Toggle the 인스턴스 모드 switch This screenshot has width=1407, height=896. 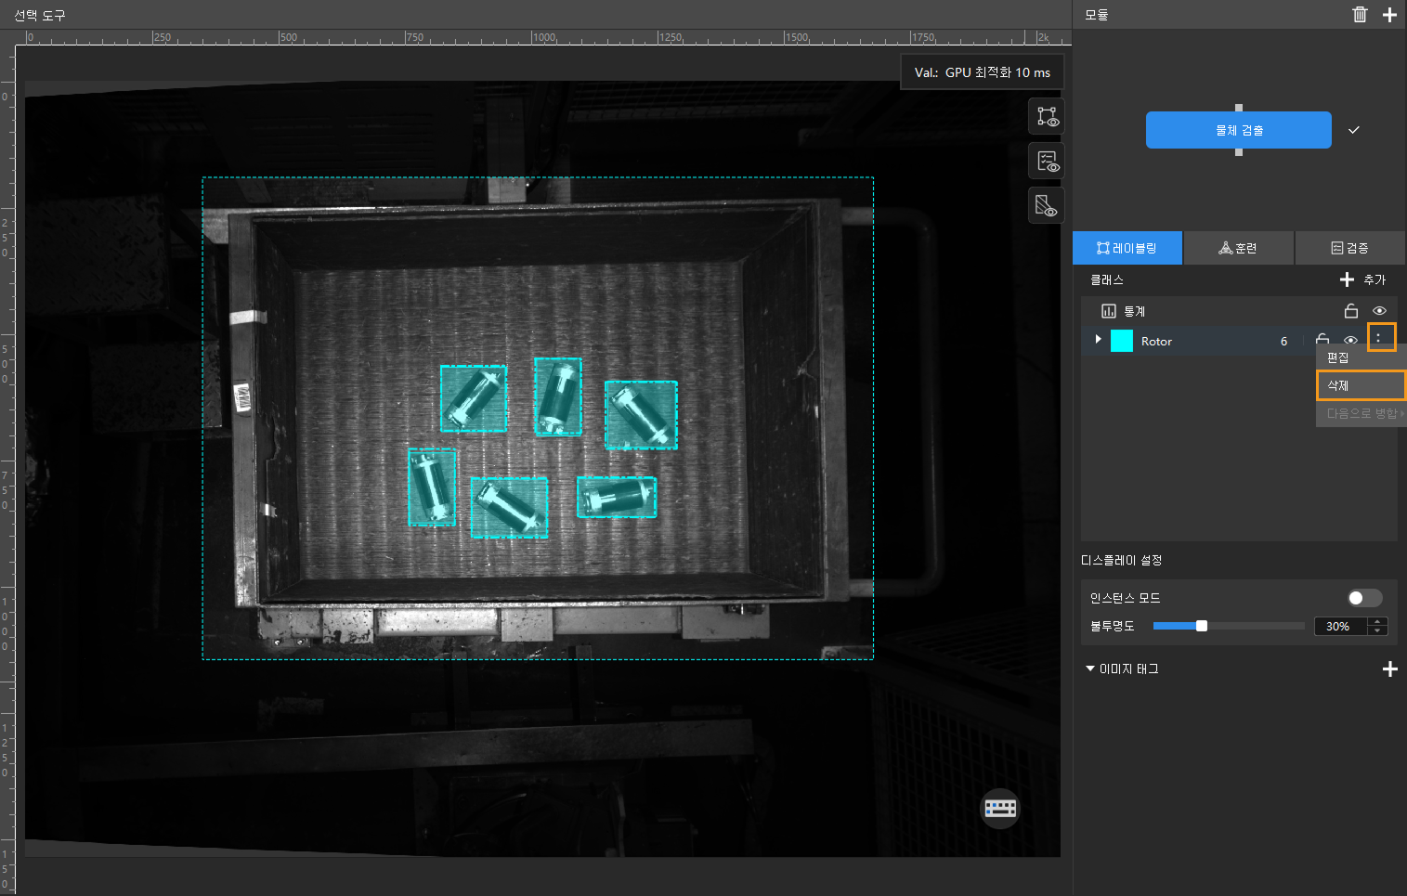point(1364,598)
